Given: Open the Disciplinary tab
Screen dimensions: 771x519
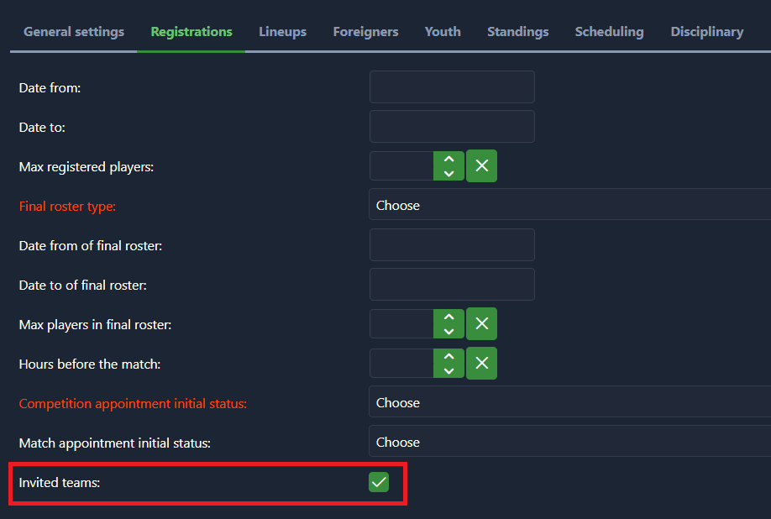Looking at the screenshot, I should click(x=706, y=32).
